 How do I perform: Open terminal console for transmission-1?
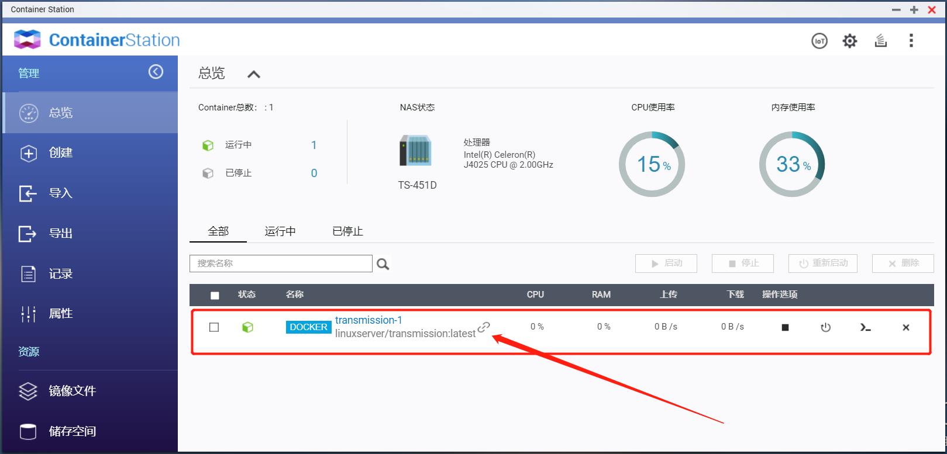coord(866,328)
